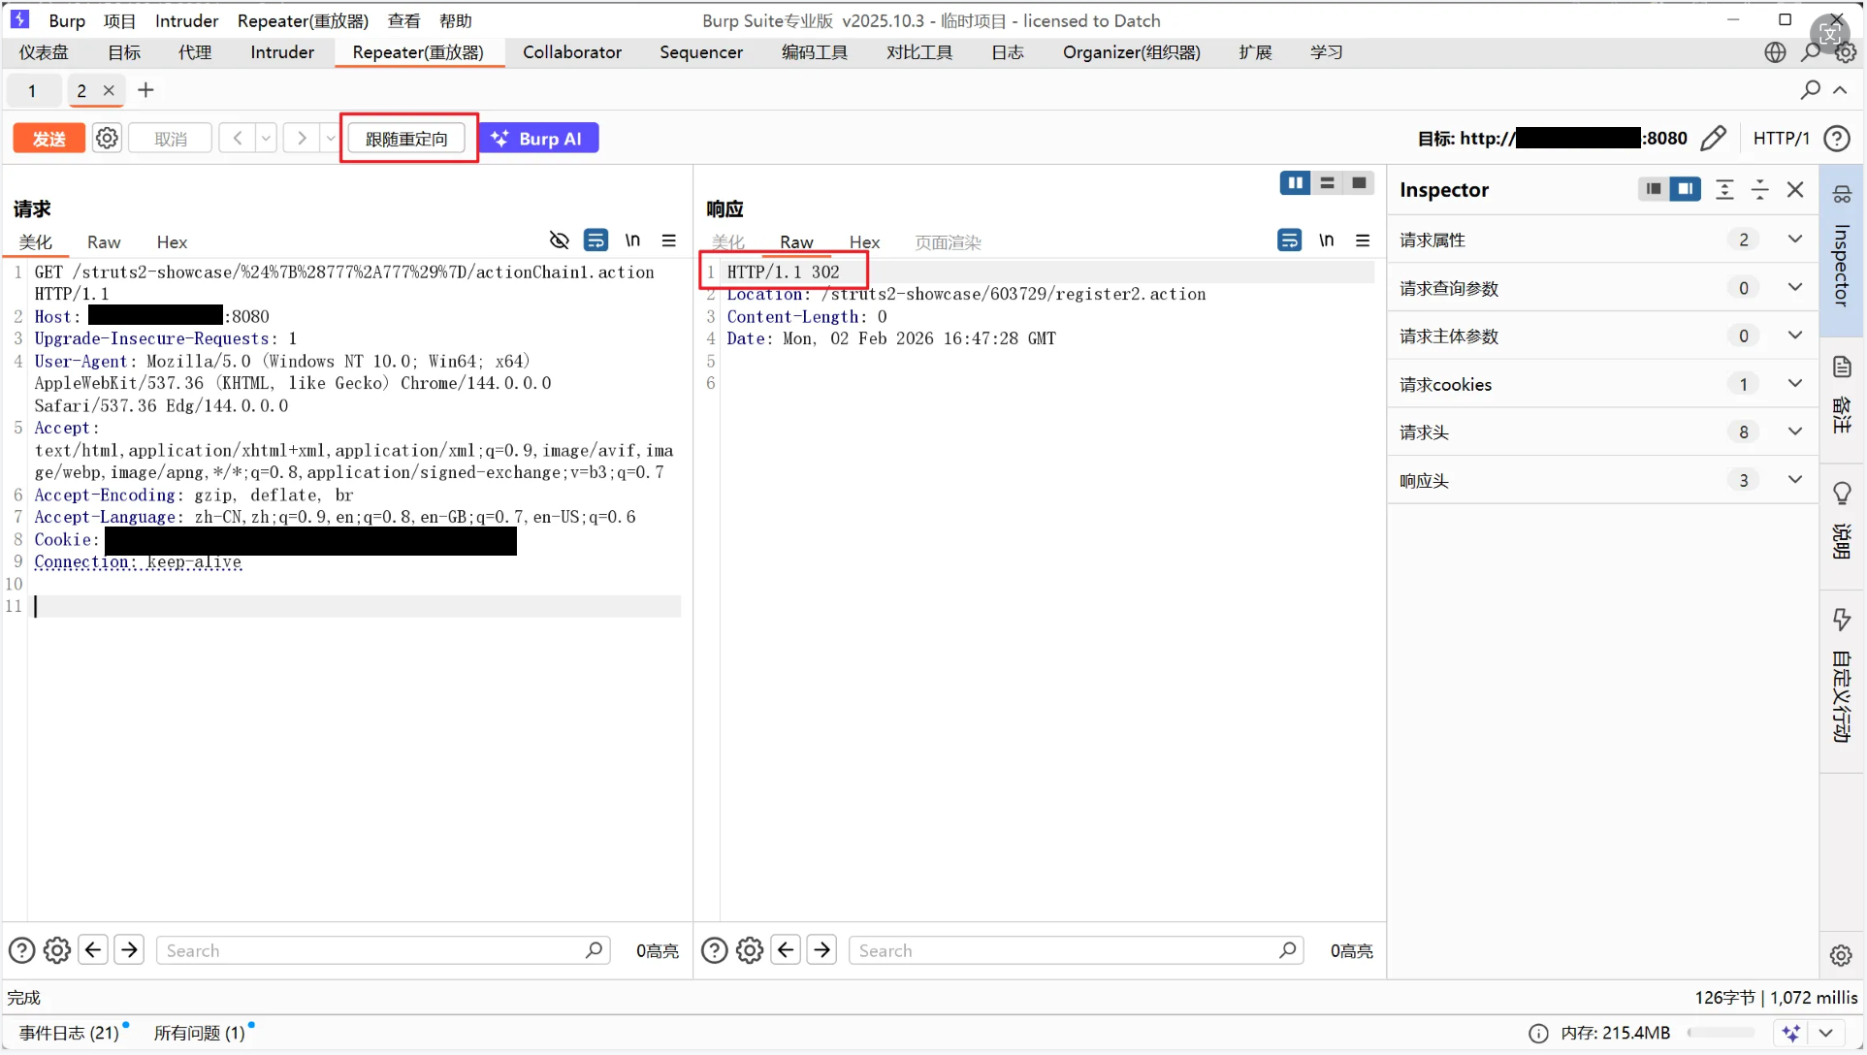Open the 代理 tab
This screenshot has width=1867, height=1055.
(x=195, y=52)
